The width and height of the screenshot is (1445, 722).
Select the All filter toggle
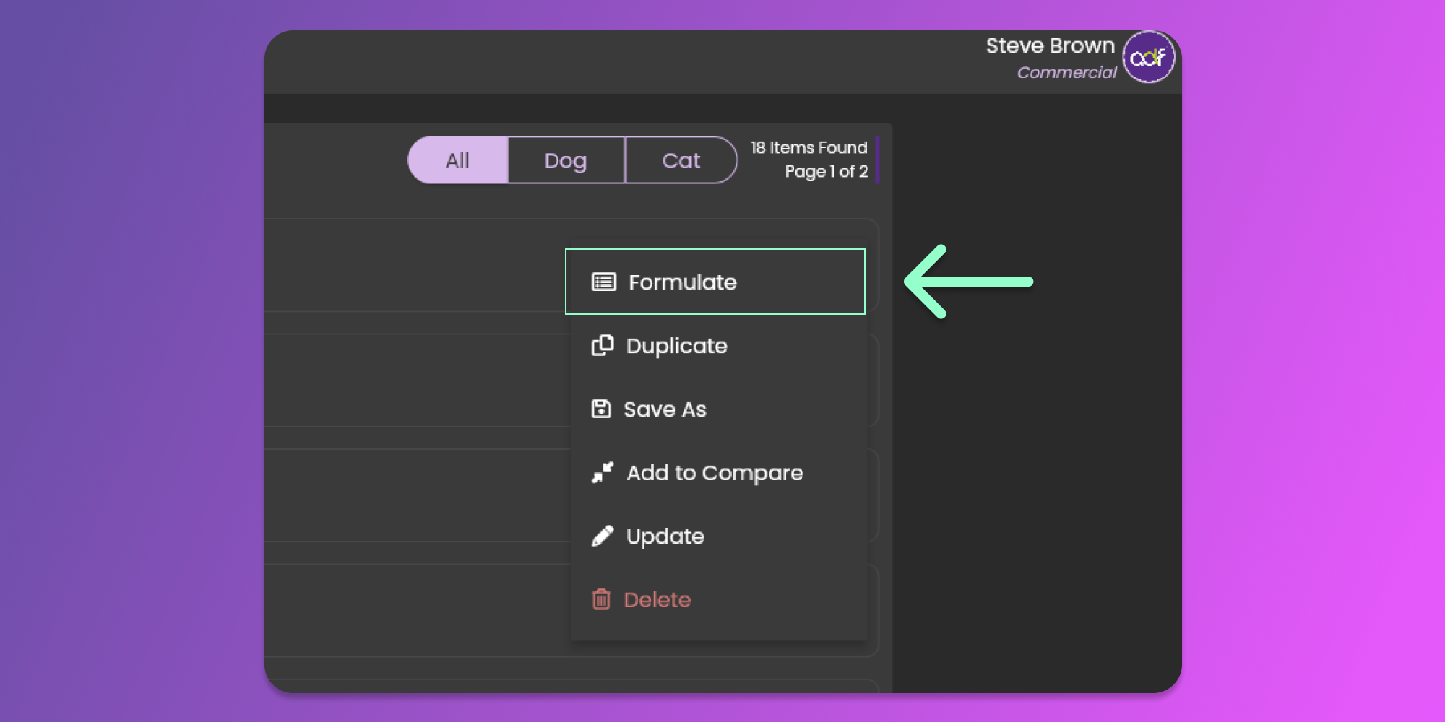(458, 160)
